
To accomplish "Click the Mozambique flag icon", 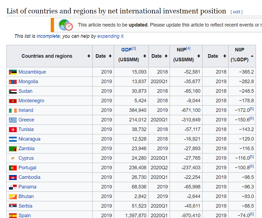I will coord(13,72).
